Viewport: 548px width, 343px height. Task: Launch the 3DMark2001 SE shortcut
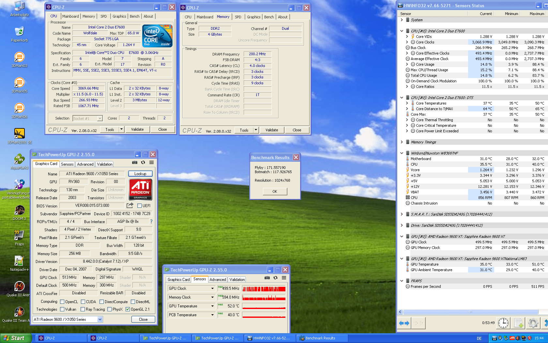(x=20, y=136)
